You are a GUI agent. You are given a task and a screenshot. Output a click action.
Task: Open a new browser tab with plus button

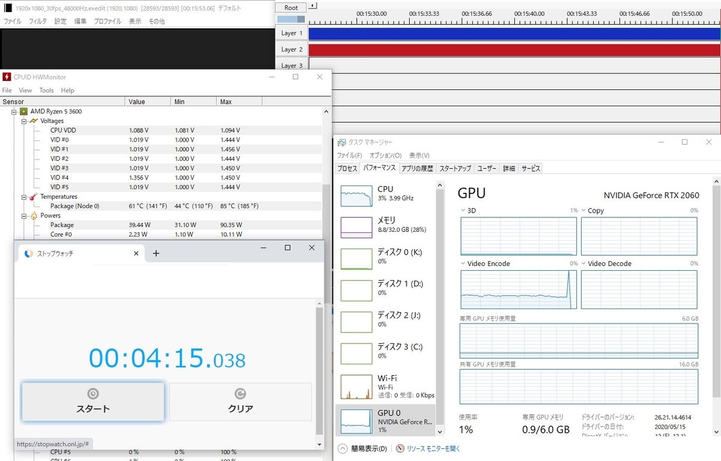click(156, 253)
